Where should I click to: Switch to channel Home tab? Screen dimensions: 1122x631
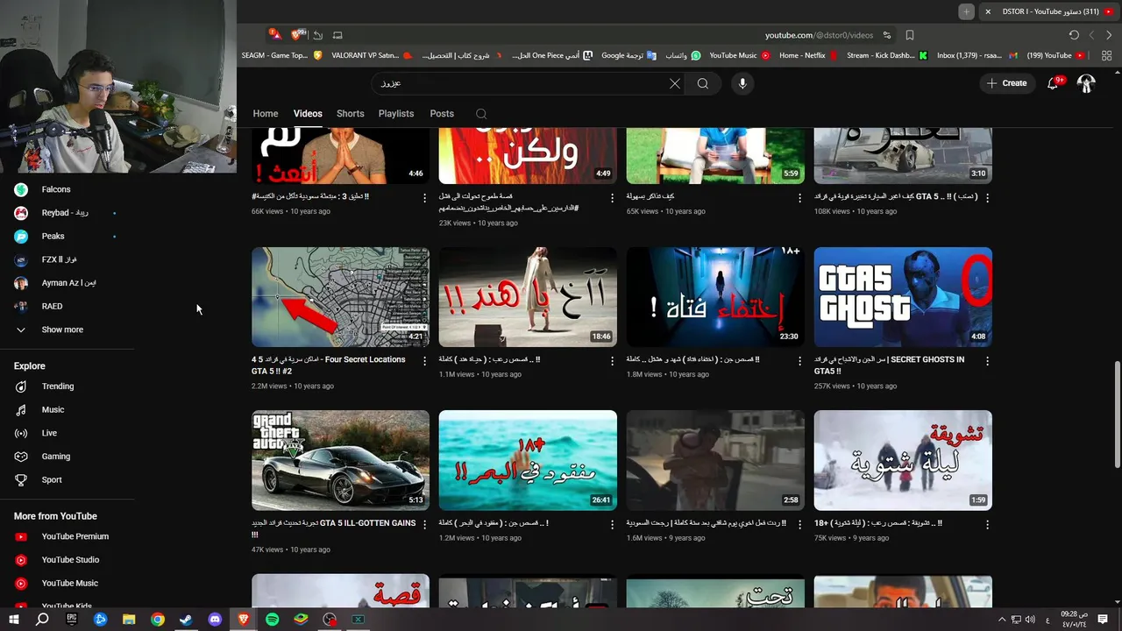(266, 114)
